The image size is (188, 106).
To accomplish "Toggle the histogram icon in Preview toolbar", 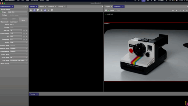I will [45, 10].
